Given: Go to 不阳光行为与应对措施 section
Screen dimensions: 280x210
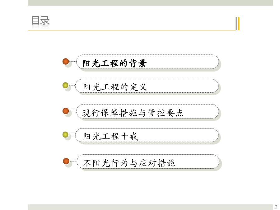Looking at the screenshot, I should (x=129, y=163).
